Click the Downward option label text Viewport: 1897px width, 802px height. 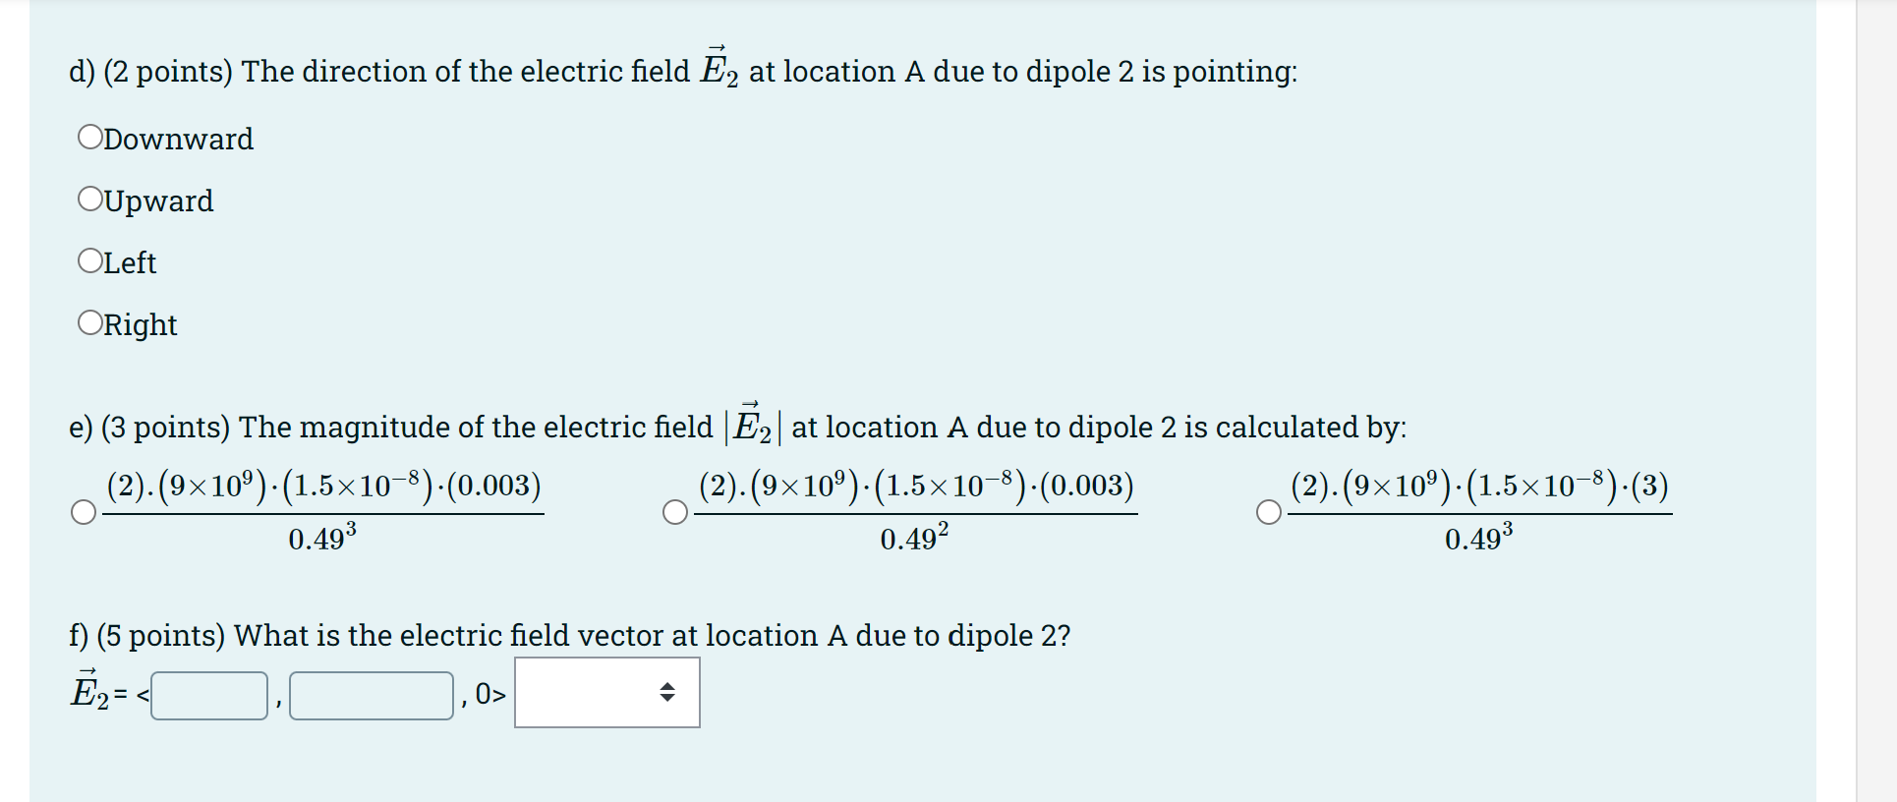click(177, 139)
